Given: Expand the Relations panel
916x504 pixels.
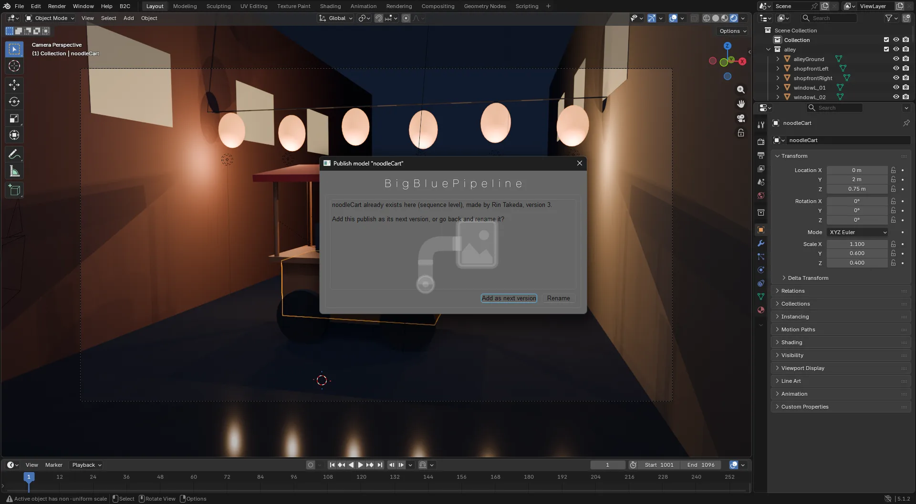Looking at the screenshot, I should [841, 291].
